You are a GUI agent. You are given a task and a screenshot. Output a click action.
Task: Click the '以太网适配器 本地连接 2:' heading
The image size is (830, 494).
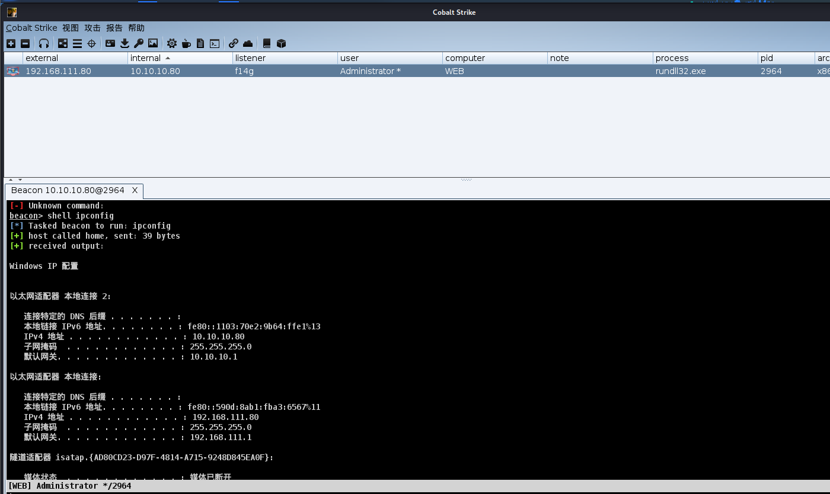click(x=60, y=296)
